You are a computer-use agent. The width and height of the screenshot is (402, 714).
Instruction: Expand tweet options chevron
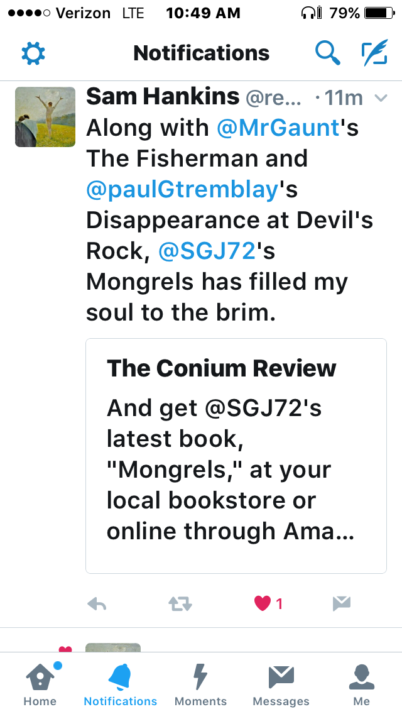tap(379, 98)
